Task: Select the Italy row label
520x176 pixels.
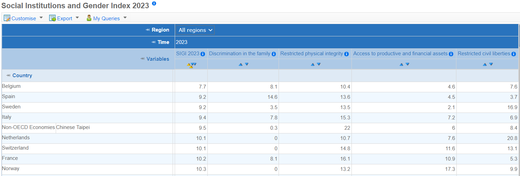Action: (x=7, y=117)
